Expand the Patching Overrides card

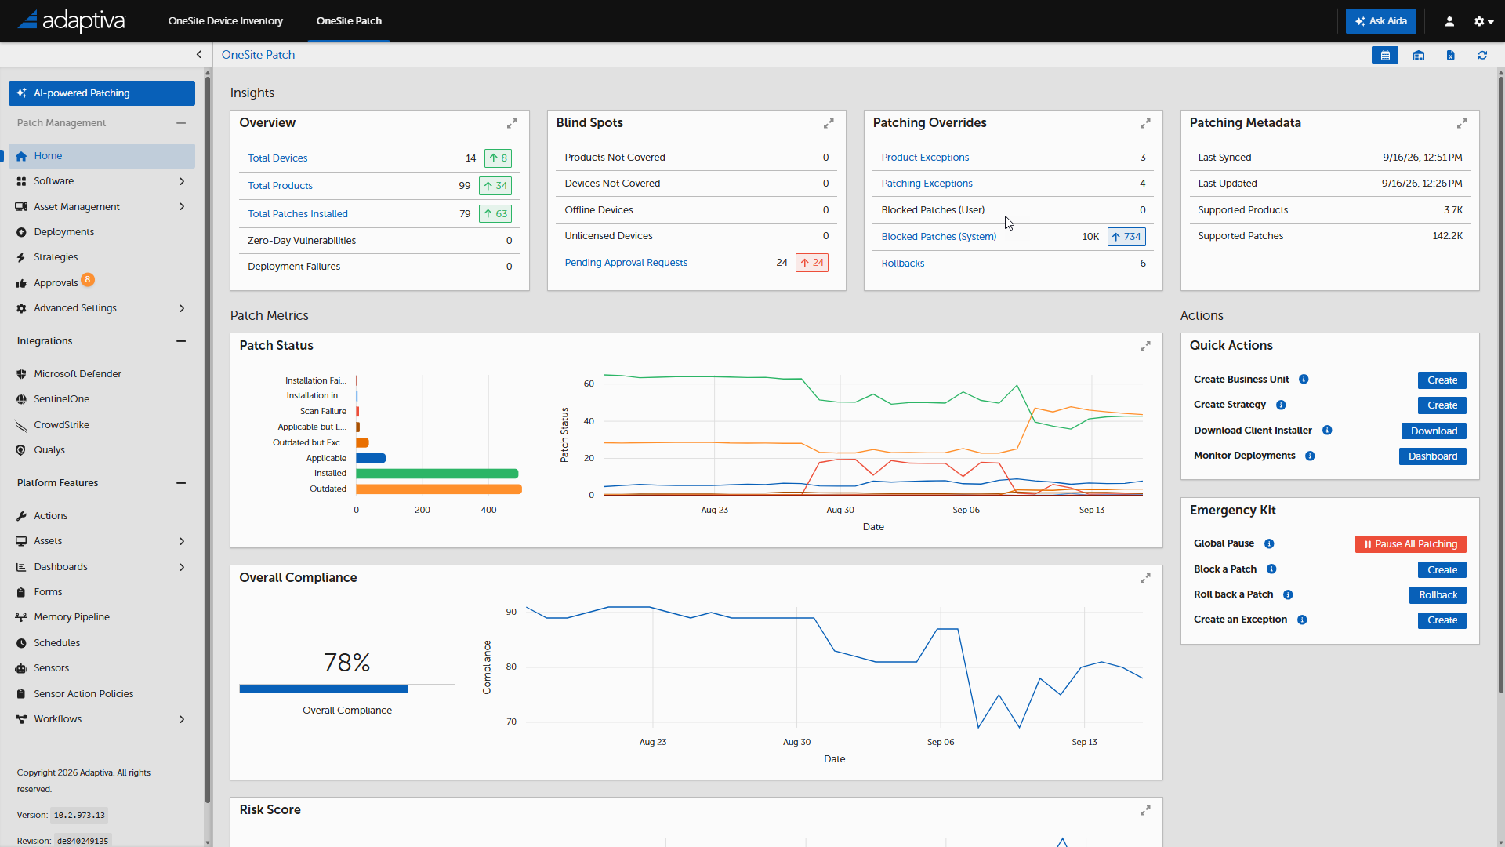[1145, 124]
